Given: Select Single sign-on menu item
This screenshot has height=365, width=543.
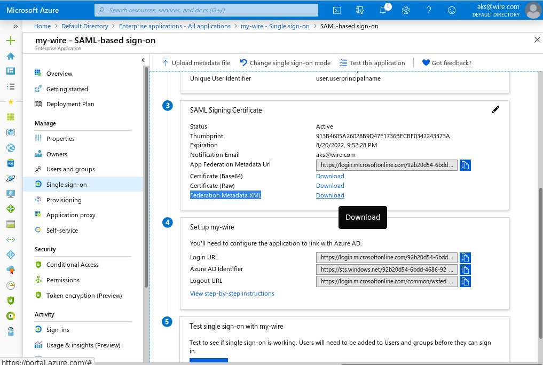Looking at the screenshot, I should click(83, 185).
